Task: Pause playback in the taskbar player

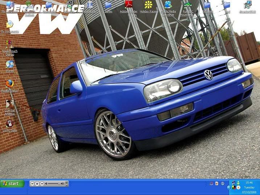Action: (x=37, y=184)
